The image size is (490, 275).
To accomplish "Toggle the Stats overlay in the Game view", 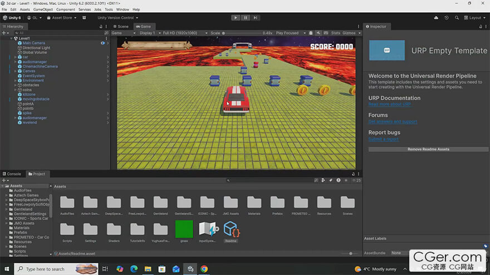I will coord(336,33).
